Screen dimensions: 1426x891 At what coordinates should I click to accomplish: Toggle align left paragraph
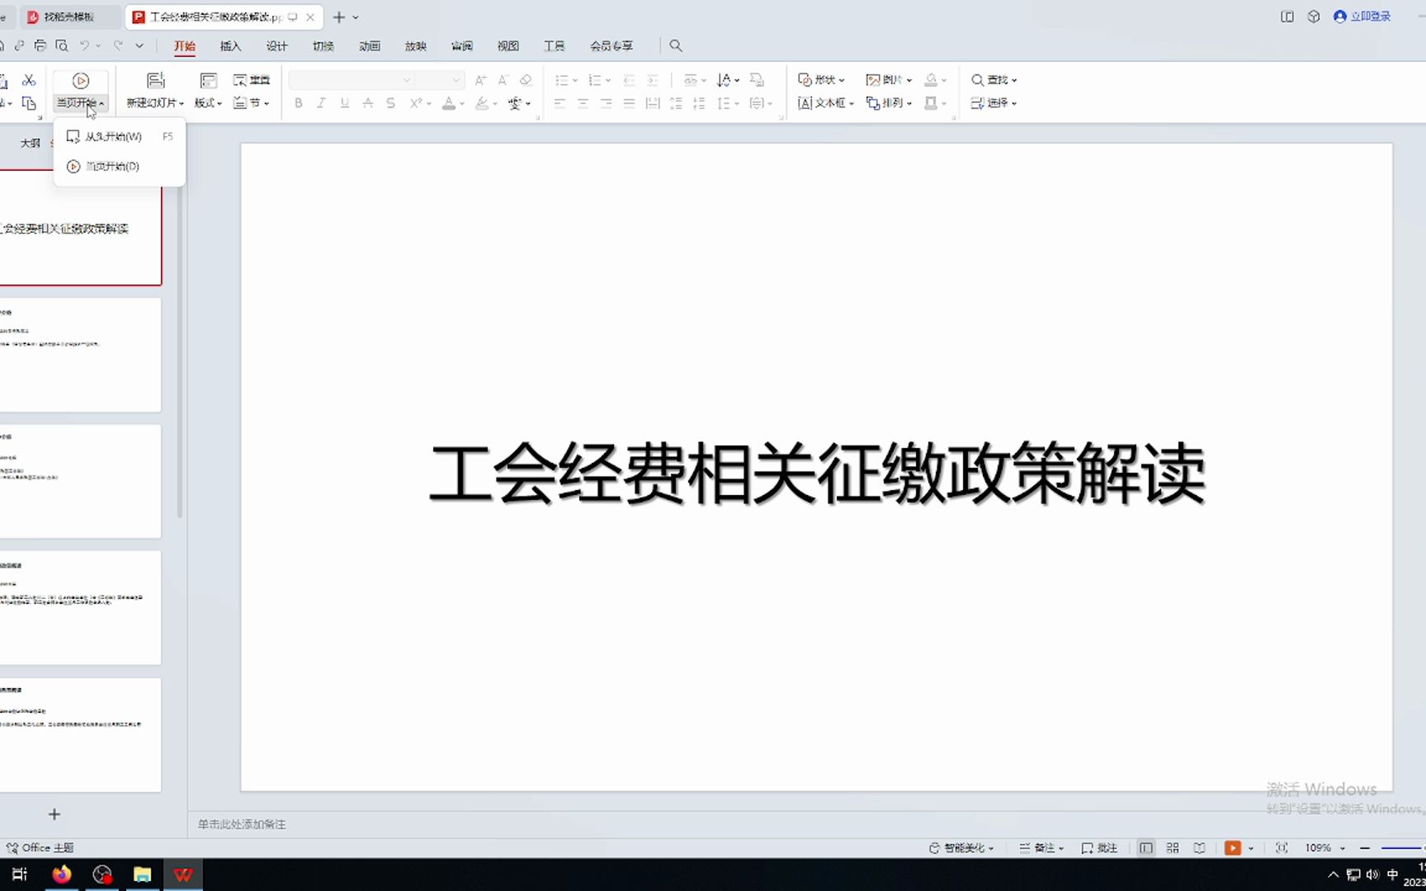[x=560, y=103]
